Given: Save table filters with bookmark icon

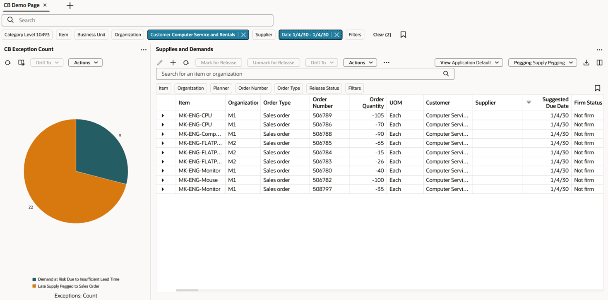Looking at the screenshot, I should click(x=597, y=88).
